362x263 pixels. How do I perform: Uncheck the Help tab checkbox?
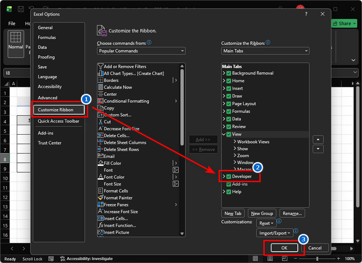click(x=229, y=192)
